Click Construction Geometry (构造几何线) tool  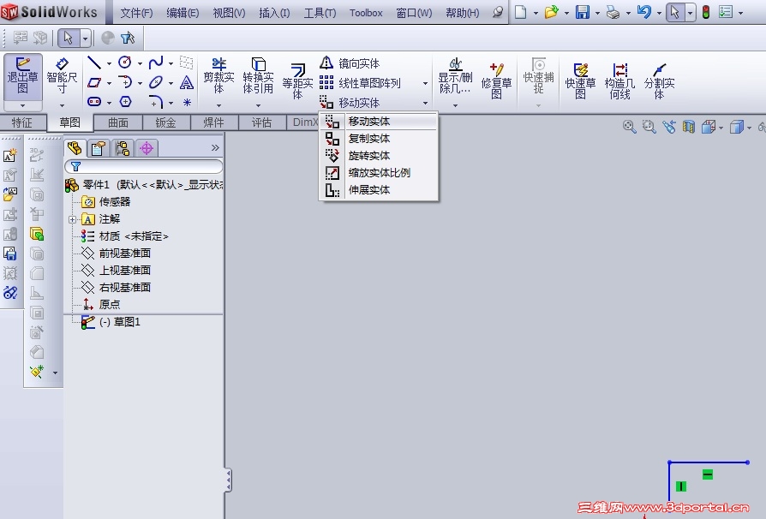click(619, 81)
